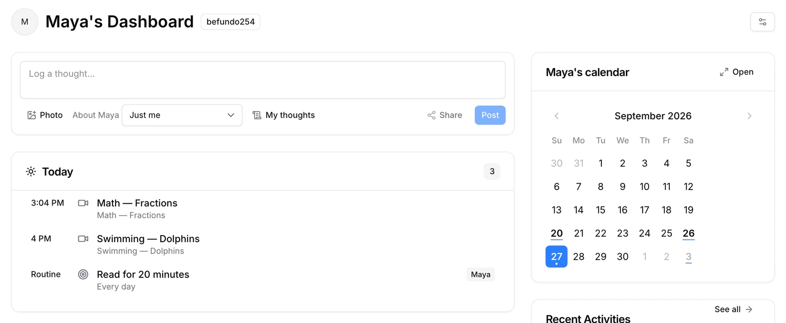Open My thoughts scroll icon
This screenshot has width=786, height=323.
pyautogui.click(x=257, y=115)
